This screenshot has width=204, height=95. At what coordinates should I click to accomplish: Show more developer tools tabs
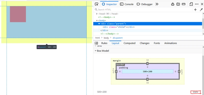point(157,4)
